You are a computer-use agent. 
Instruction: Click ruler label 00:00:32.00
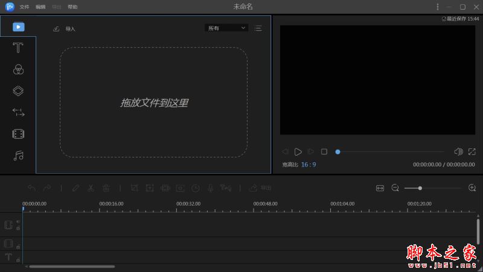point(188,204)
